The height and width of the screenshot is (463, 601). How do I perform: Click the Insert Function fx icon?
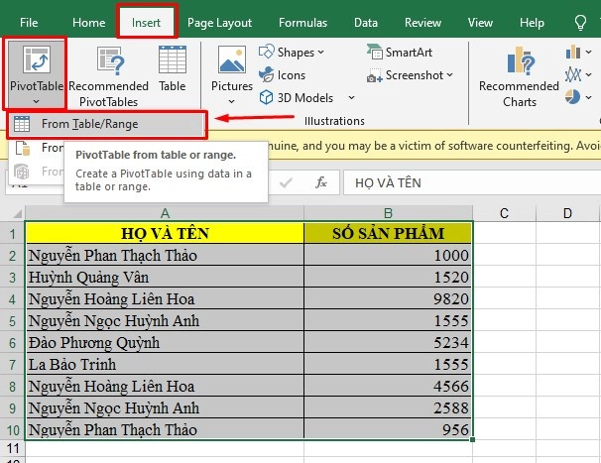pyautogui.click(x=321, y=182)
